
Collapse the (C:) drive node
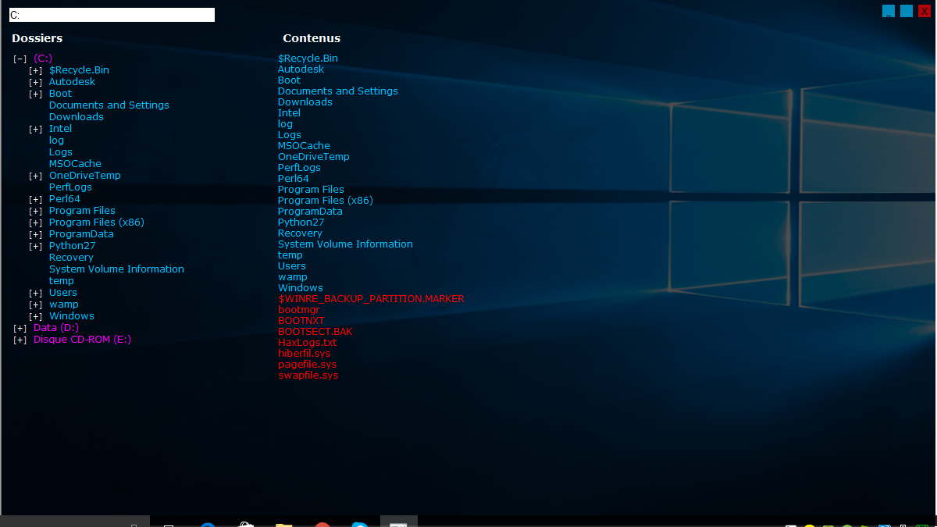(20, 59)
